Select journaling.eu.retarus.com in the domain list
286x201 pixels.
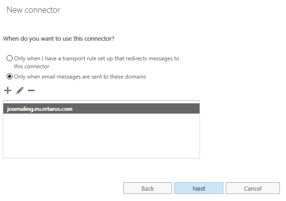[x=40, y=109]
